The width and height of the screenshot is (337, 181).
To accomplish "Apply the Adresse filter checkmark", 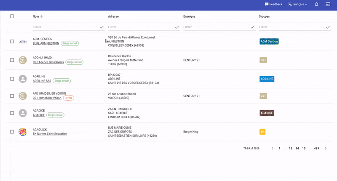I will pyautogui.click(x=177, y=27).
